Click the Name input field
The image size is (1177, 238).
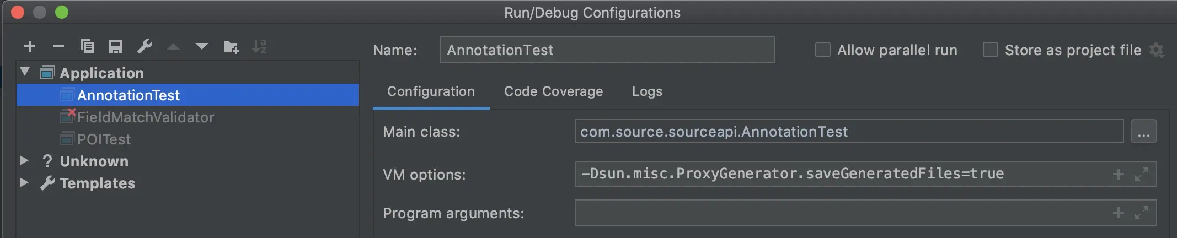(607, 50)
